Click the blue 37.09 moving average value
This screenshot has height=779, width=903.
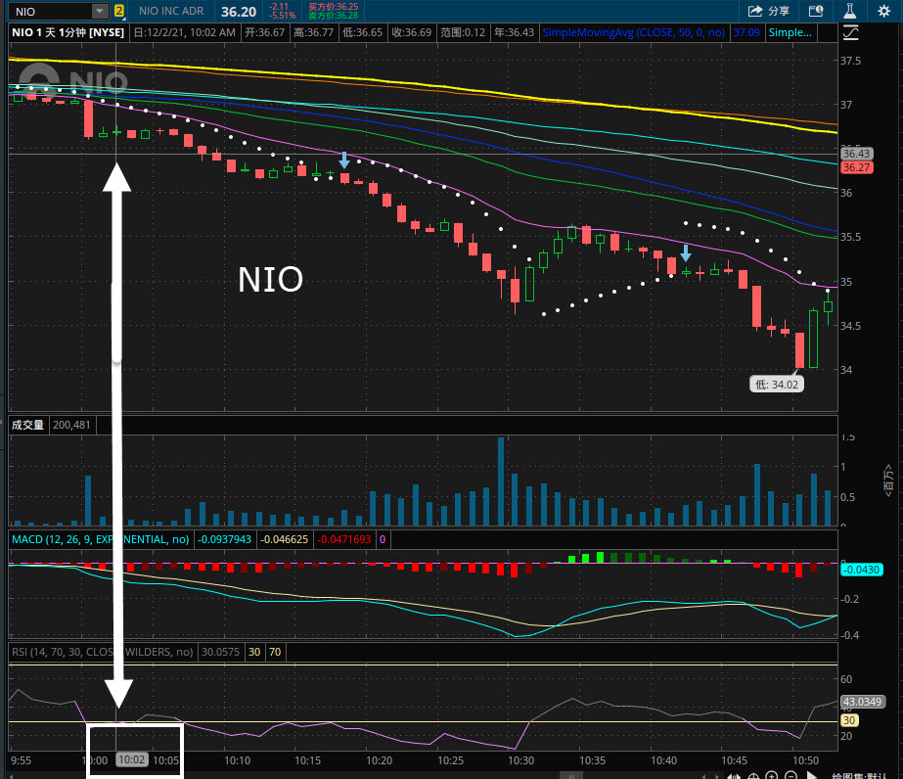point(746,32)
